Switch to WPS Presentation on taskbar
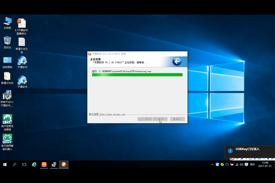Viewport: 275px width, 183px height. click(x=44, y=164)
